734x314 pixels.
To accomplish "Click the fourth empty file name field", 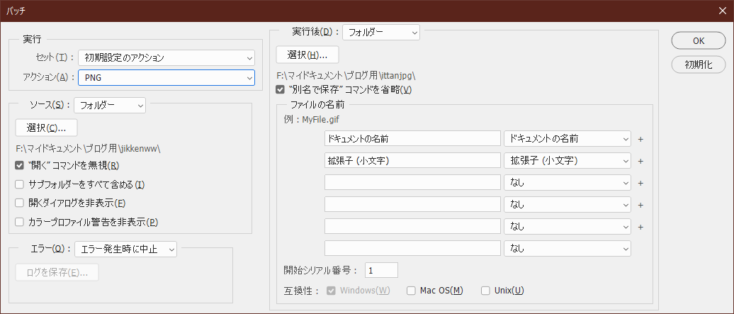I will [x=412, y=204].
